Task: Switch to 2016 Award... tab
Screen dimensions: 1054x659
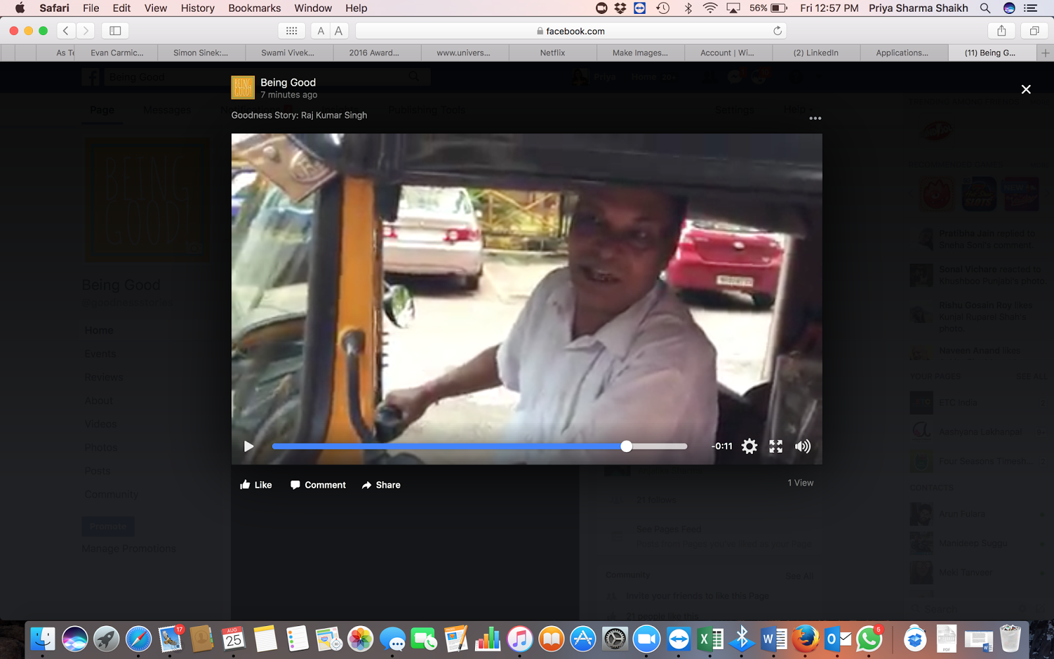Action: coord(374,53)
